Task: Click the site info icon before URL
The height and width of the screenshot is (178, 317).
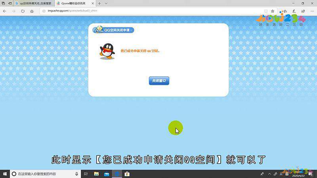Action: (x=44, y=11)
